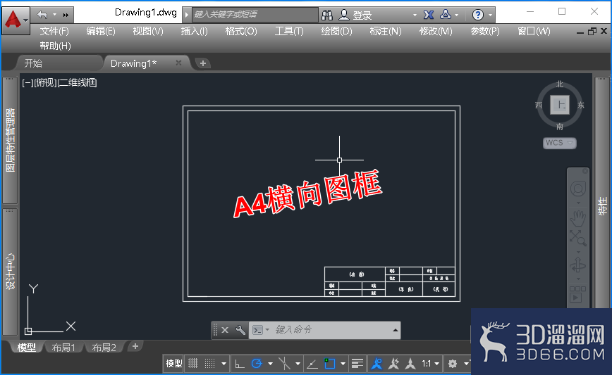Open the Autodesk Exchange X icon
This screenshot has width=612, height=375.
pyautogui.click(x=429, y=15)
